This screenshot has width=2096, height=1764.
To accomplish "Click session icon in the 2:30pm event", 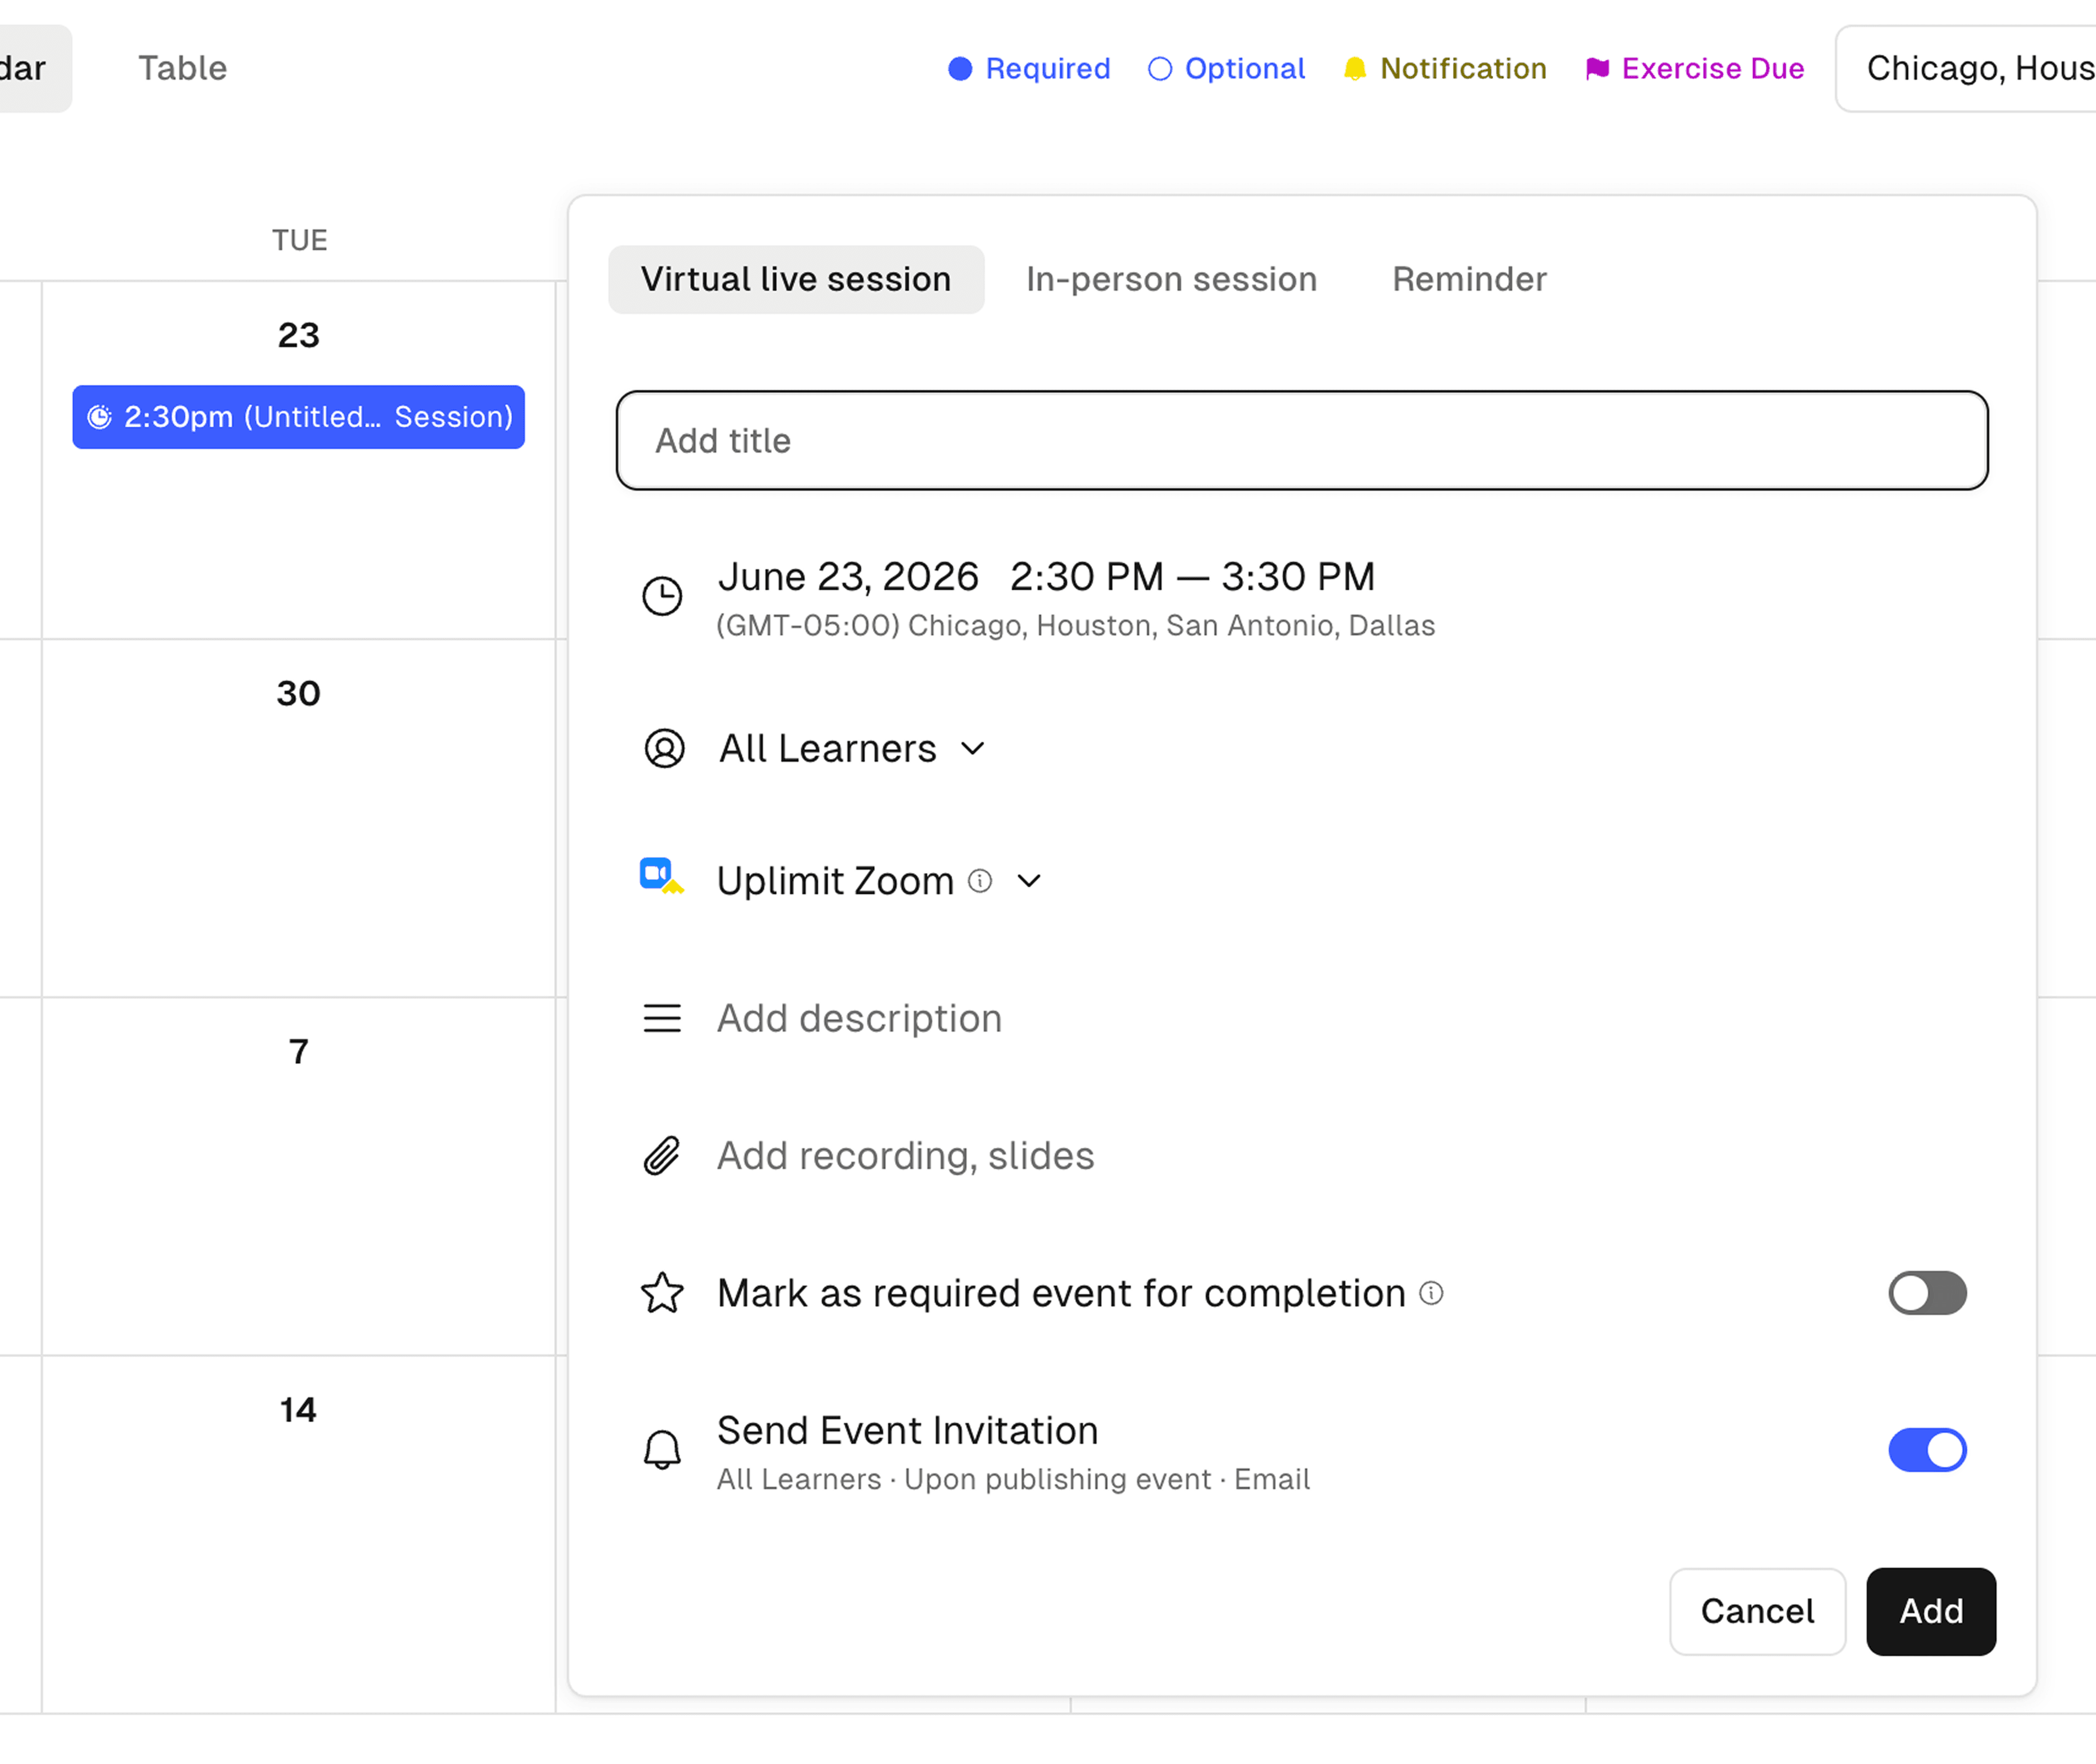I will point(100,417).
